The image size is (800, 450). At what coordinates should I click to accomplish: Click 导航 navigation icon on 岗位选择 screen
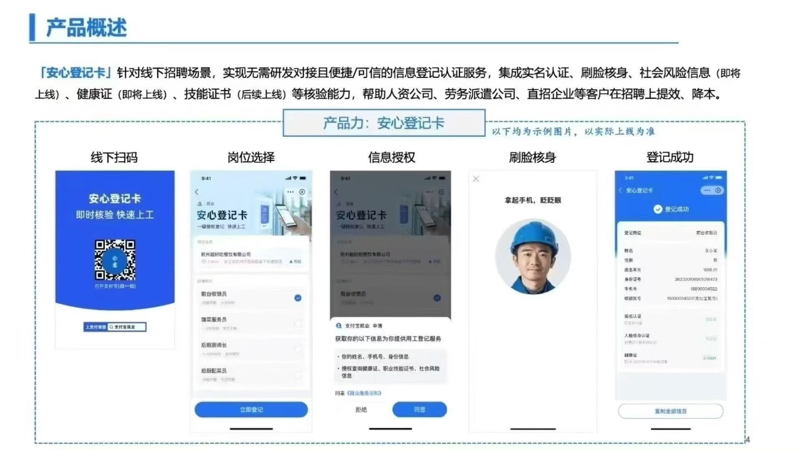(x=295, y=262)
